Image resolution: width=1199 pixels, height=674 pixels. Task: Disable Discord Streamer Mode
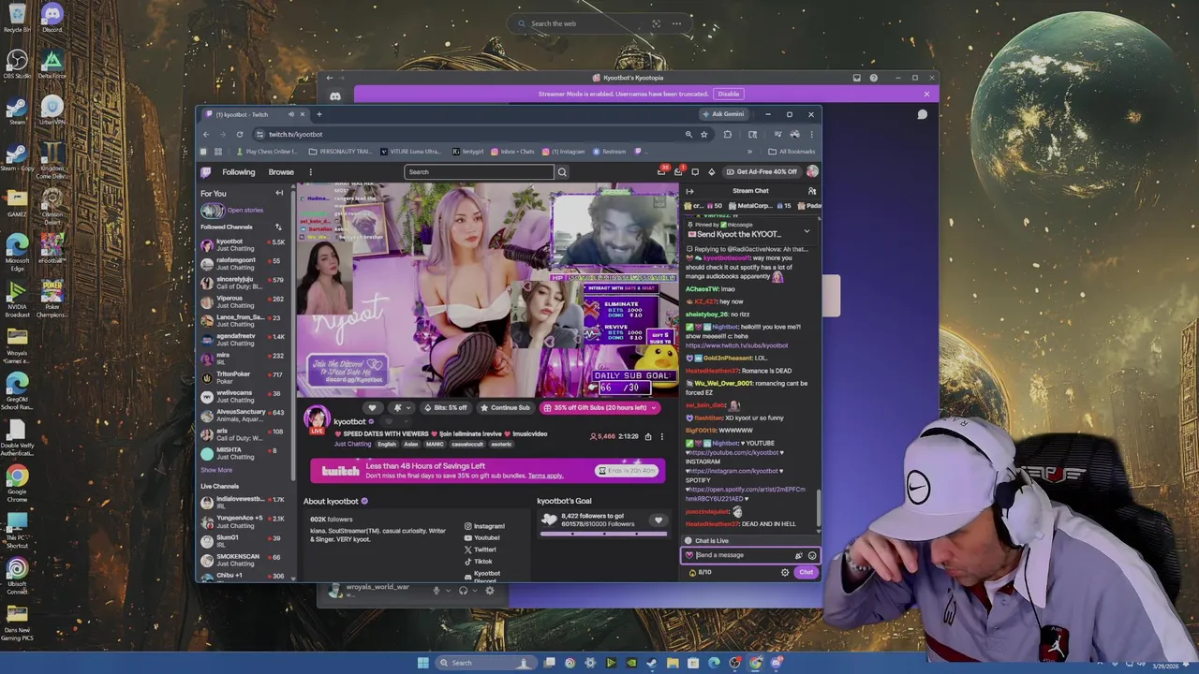pyautogui.click(x=729, y=94)
